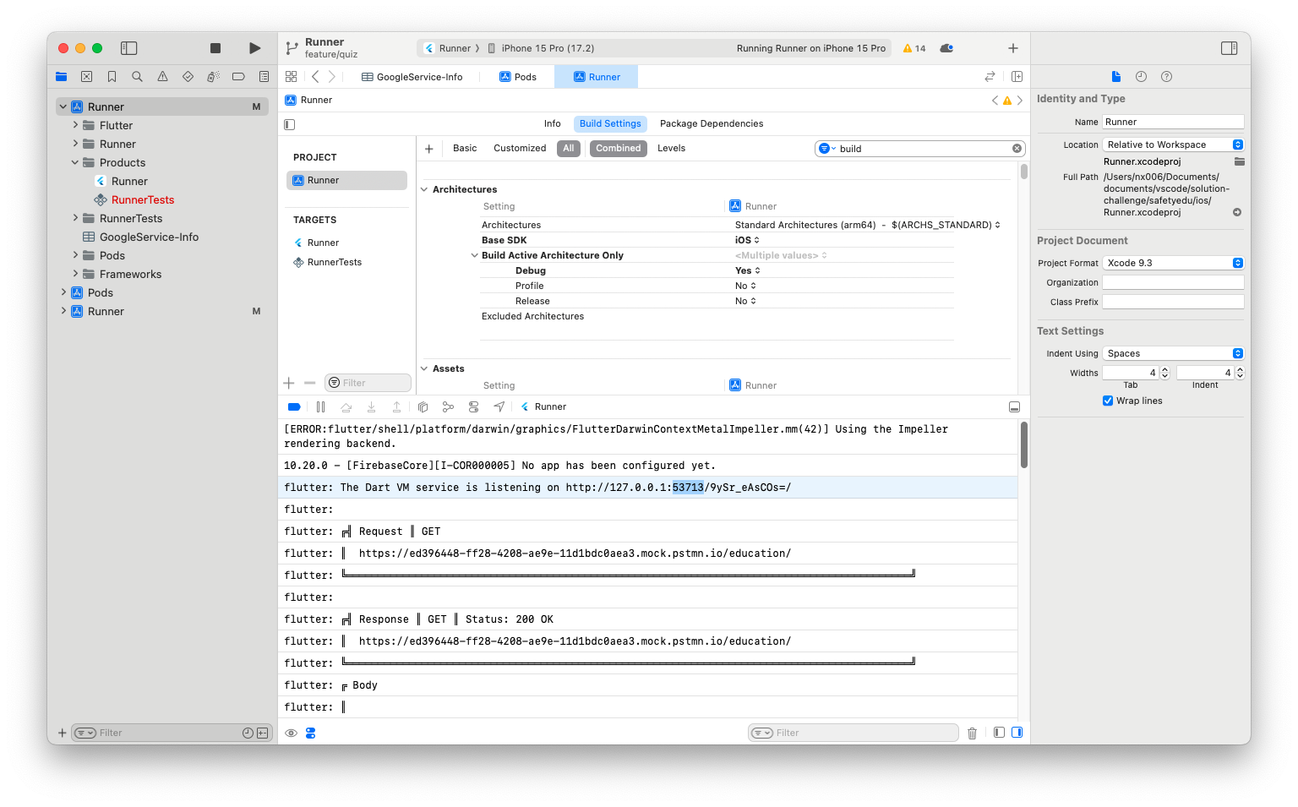Screen dimensions: 1298x807
Task: Open the Indent Using Spaces dropdown
Action: coord(1173,353)
